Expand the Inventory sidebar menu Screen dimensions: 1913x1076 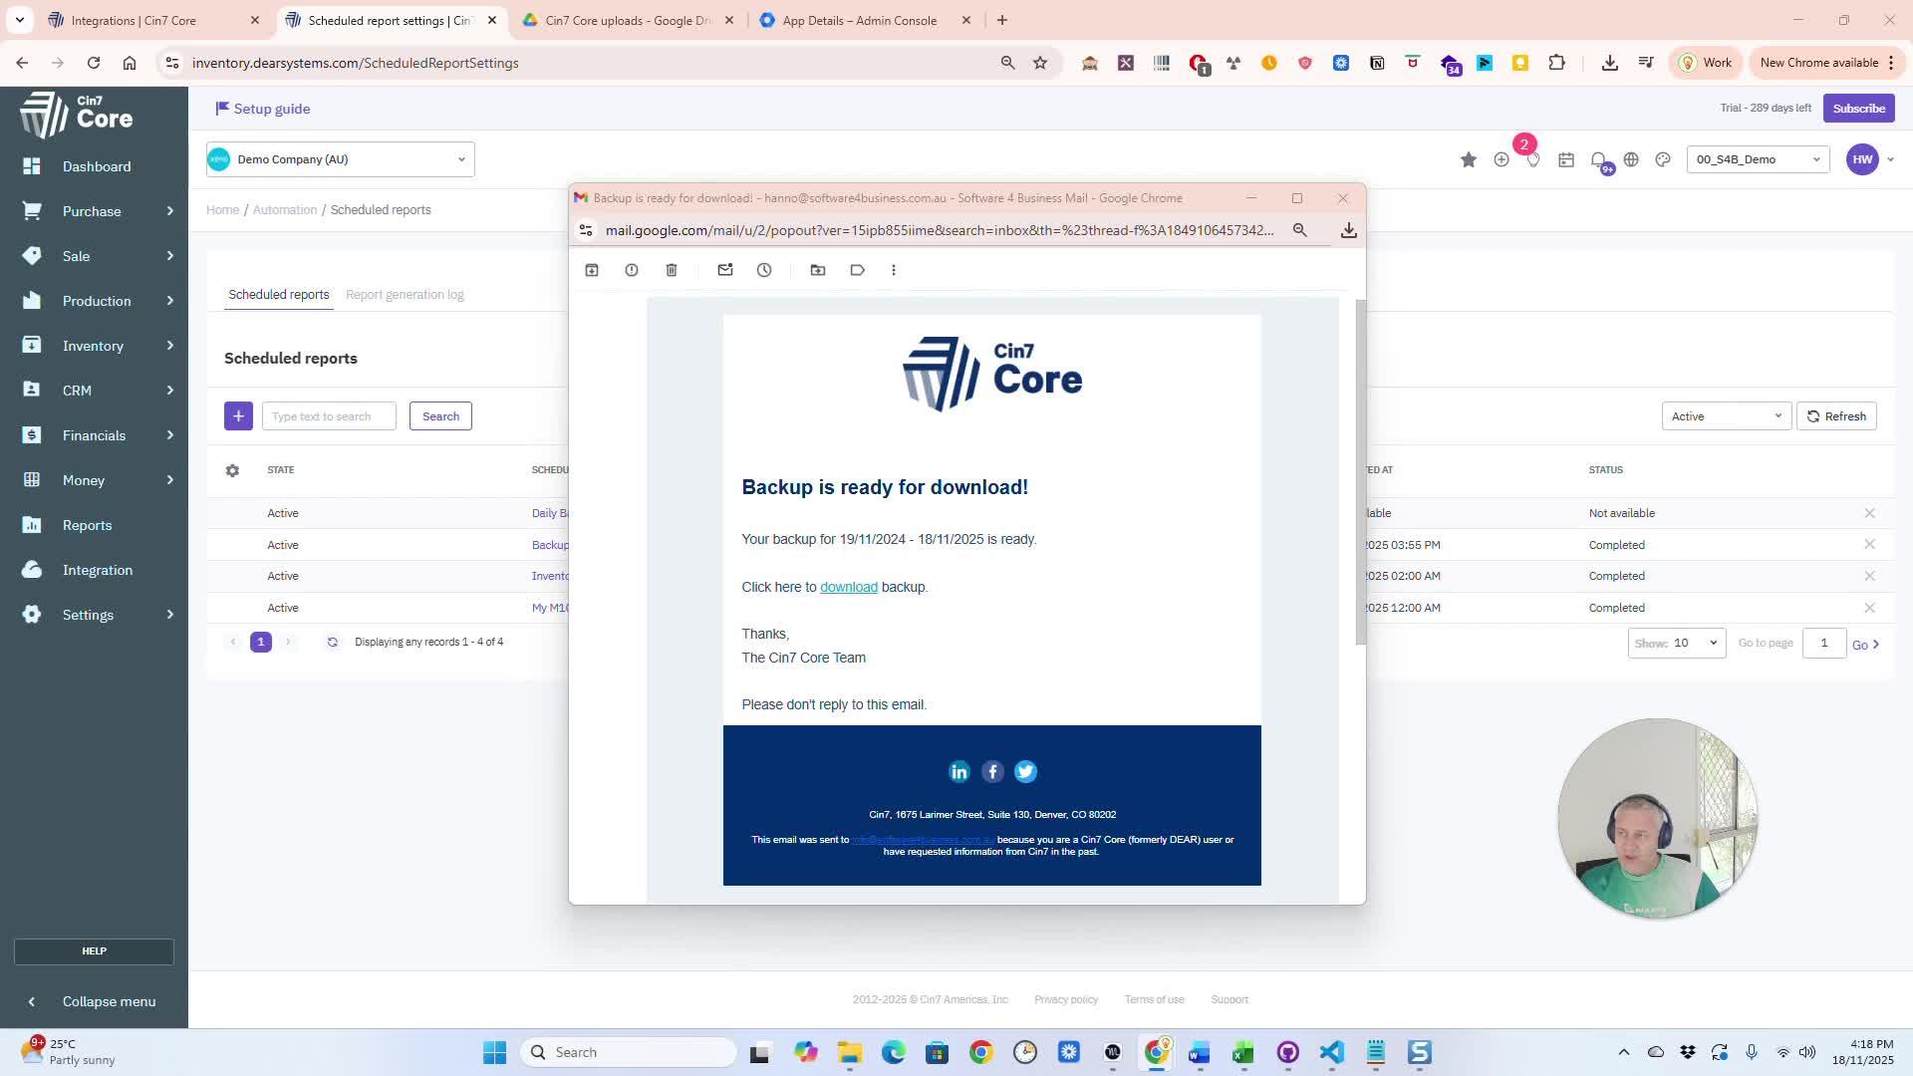pyautogui.click(x=94, y=346)
